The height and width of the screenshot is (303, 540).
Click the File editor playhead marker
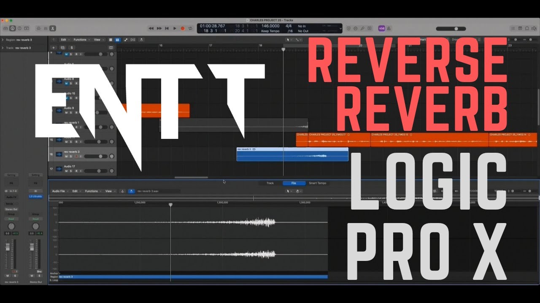pos(170,205)
